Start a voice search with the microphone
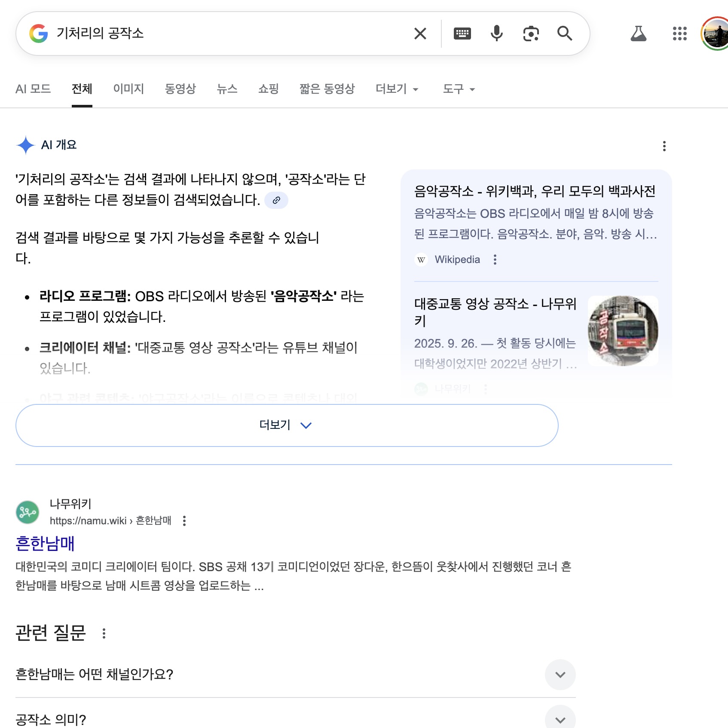The height and width of the screenshot is (728, 728). [496, 33]
